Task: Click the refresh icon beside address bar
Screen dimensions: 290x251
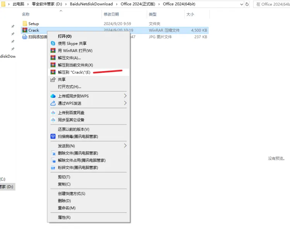Action: (247, 4)
